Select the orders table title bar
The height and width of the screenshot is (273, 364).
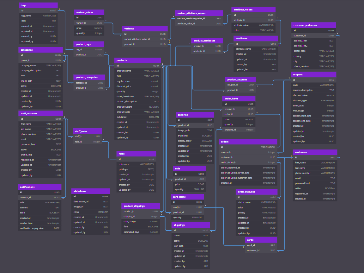248,142
